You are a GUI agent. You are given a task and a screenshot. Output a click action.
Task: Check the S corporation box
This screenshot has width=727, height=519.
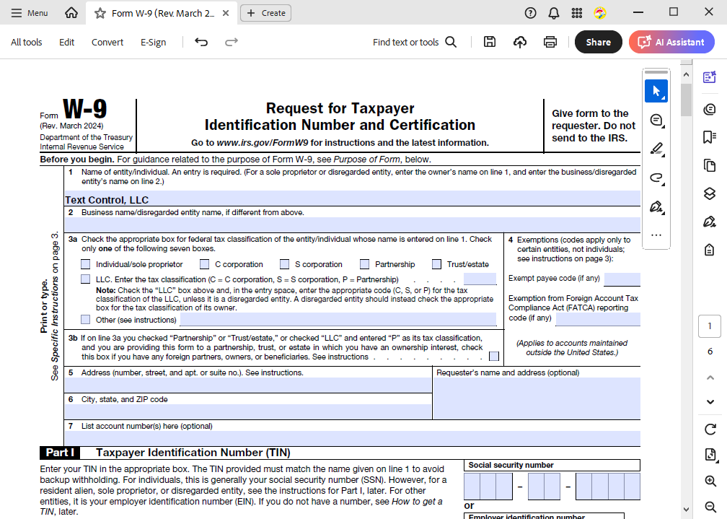pos(285,264)
